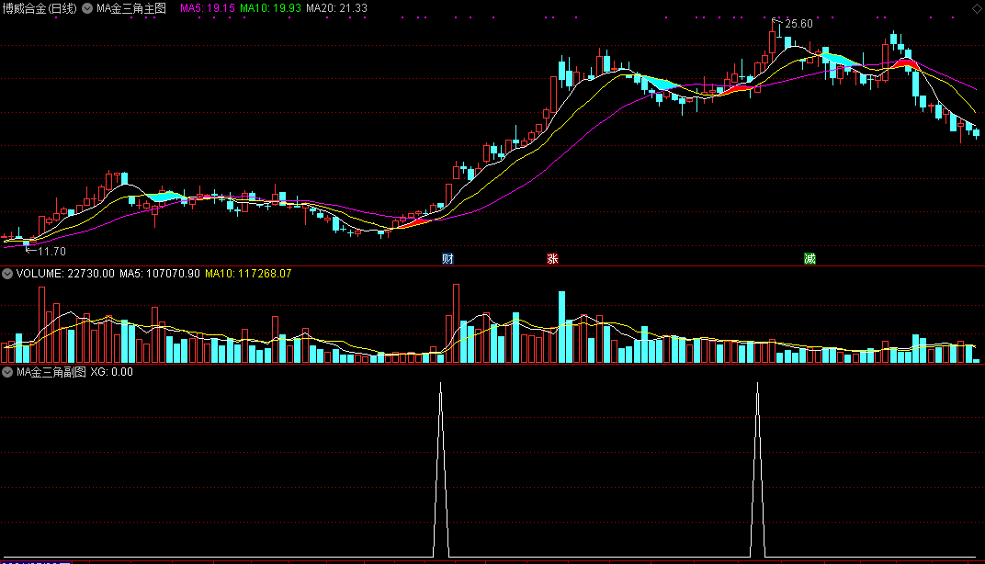Select the MA金三角副图 sub-chart label
Viewport: 985px width, 564px height.
51,372
